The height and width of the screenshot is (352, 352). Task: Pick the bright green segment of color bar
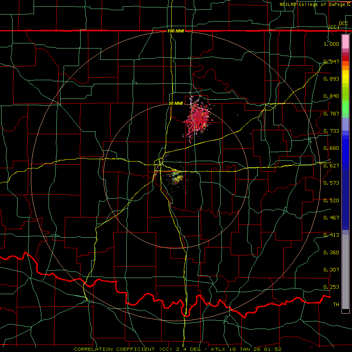click(x=345, y=107)
